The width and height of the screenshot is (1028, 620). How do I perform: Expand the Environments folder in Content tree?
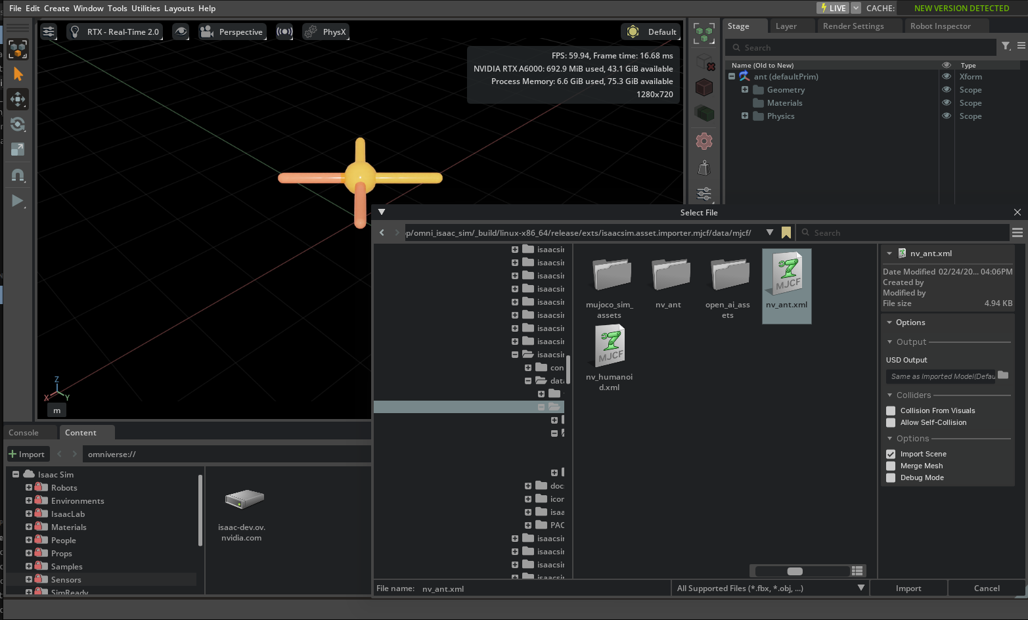tap(29, 500)
